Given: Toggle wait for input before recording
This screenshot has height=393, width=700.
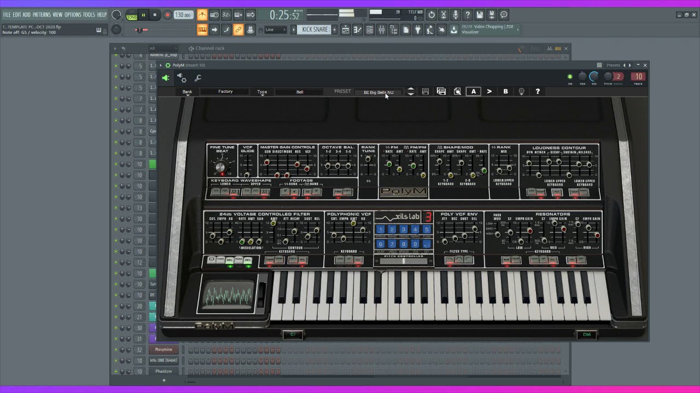Looking at the screenshot, I should pyautogui.click(x=214, y=15).
